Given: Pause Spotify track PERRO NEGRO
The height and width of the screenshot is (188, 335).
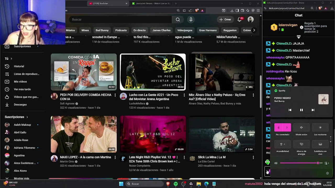Looking at the screenshot, I should tap(301, 110).
